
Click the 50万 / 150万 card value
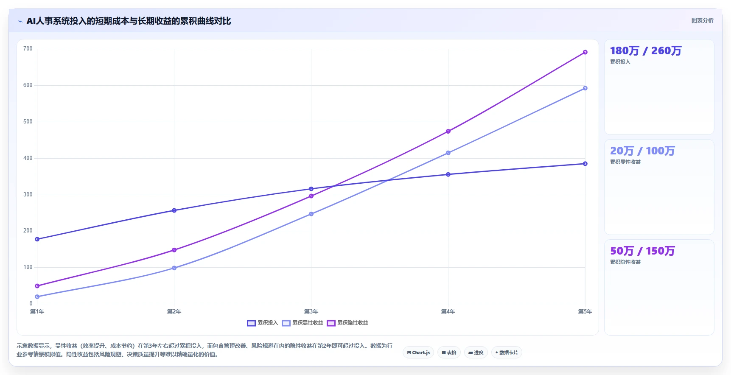point(642,251)
